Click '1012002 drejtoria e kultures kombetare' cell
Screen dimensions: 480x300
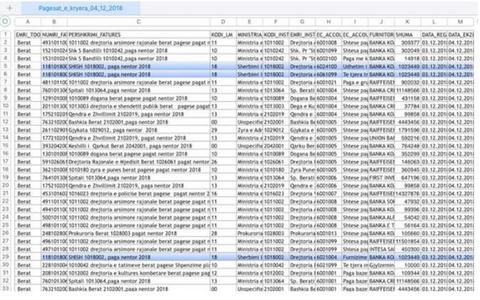click(x=138, y=273)
